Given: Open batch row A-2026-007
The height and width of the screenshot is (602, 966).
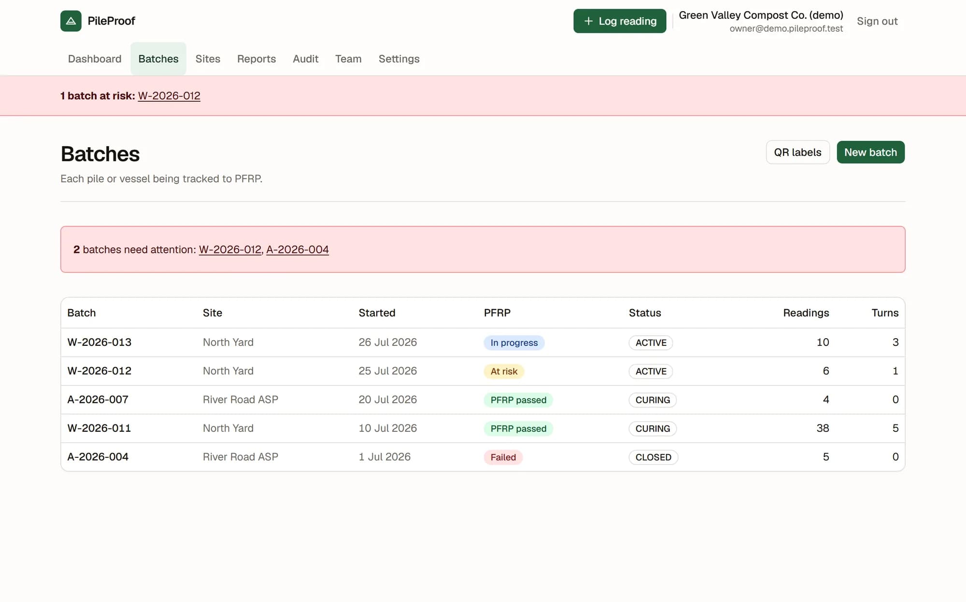Looking at the screenshot, I should coord(483,399).
